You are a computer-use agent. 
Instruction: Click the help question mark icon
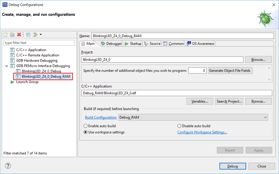click(x=8, y=166)
